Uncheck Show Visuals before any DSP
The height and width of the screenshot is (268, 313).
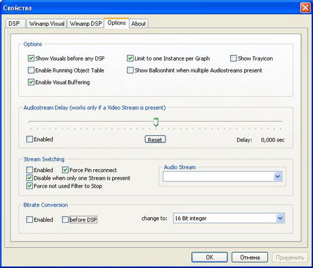tap(31, 58)
